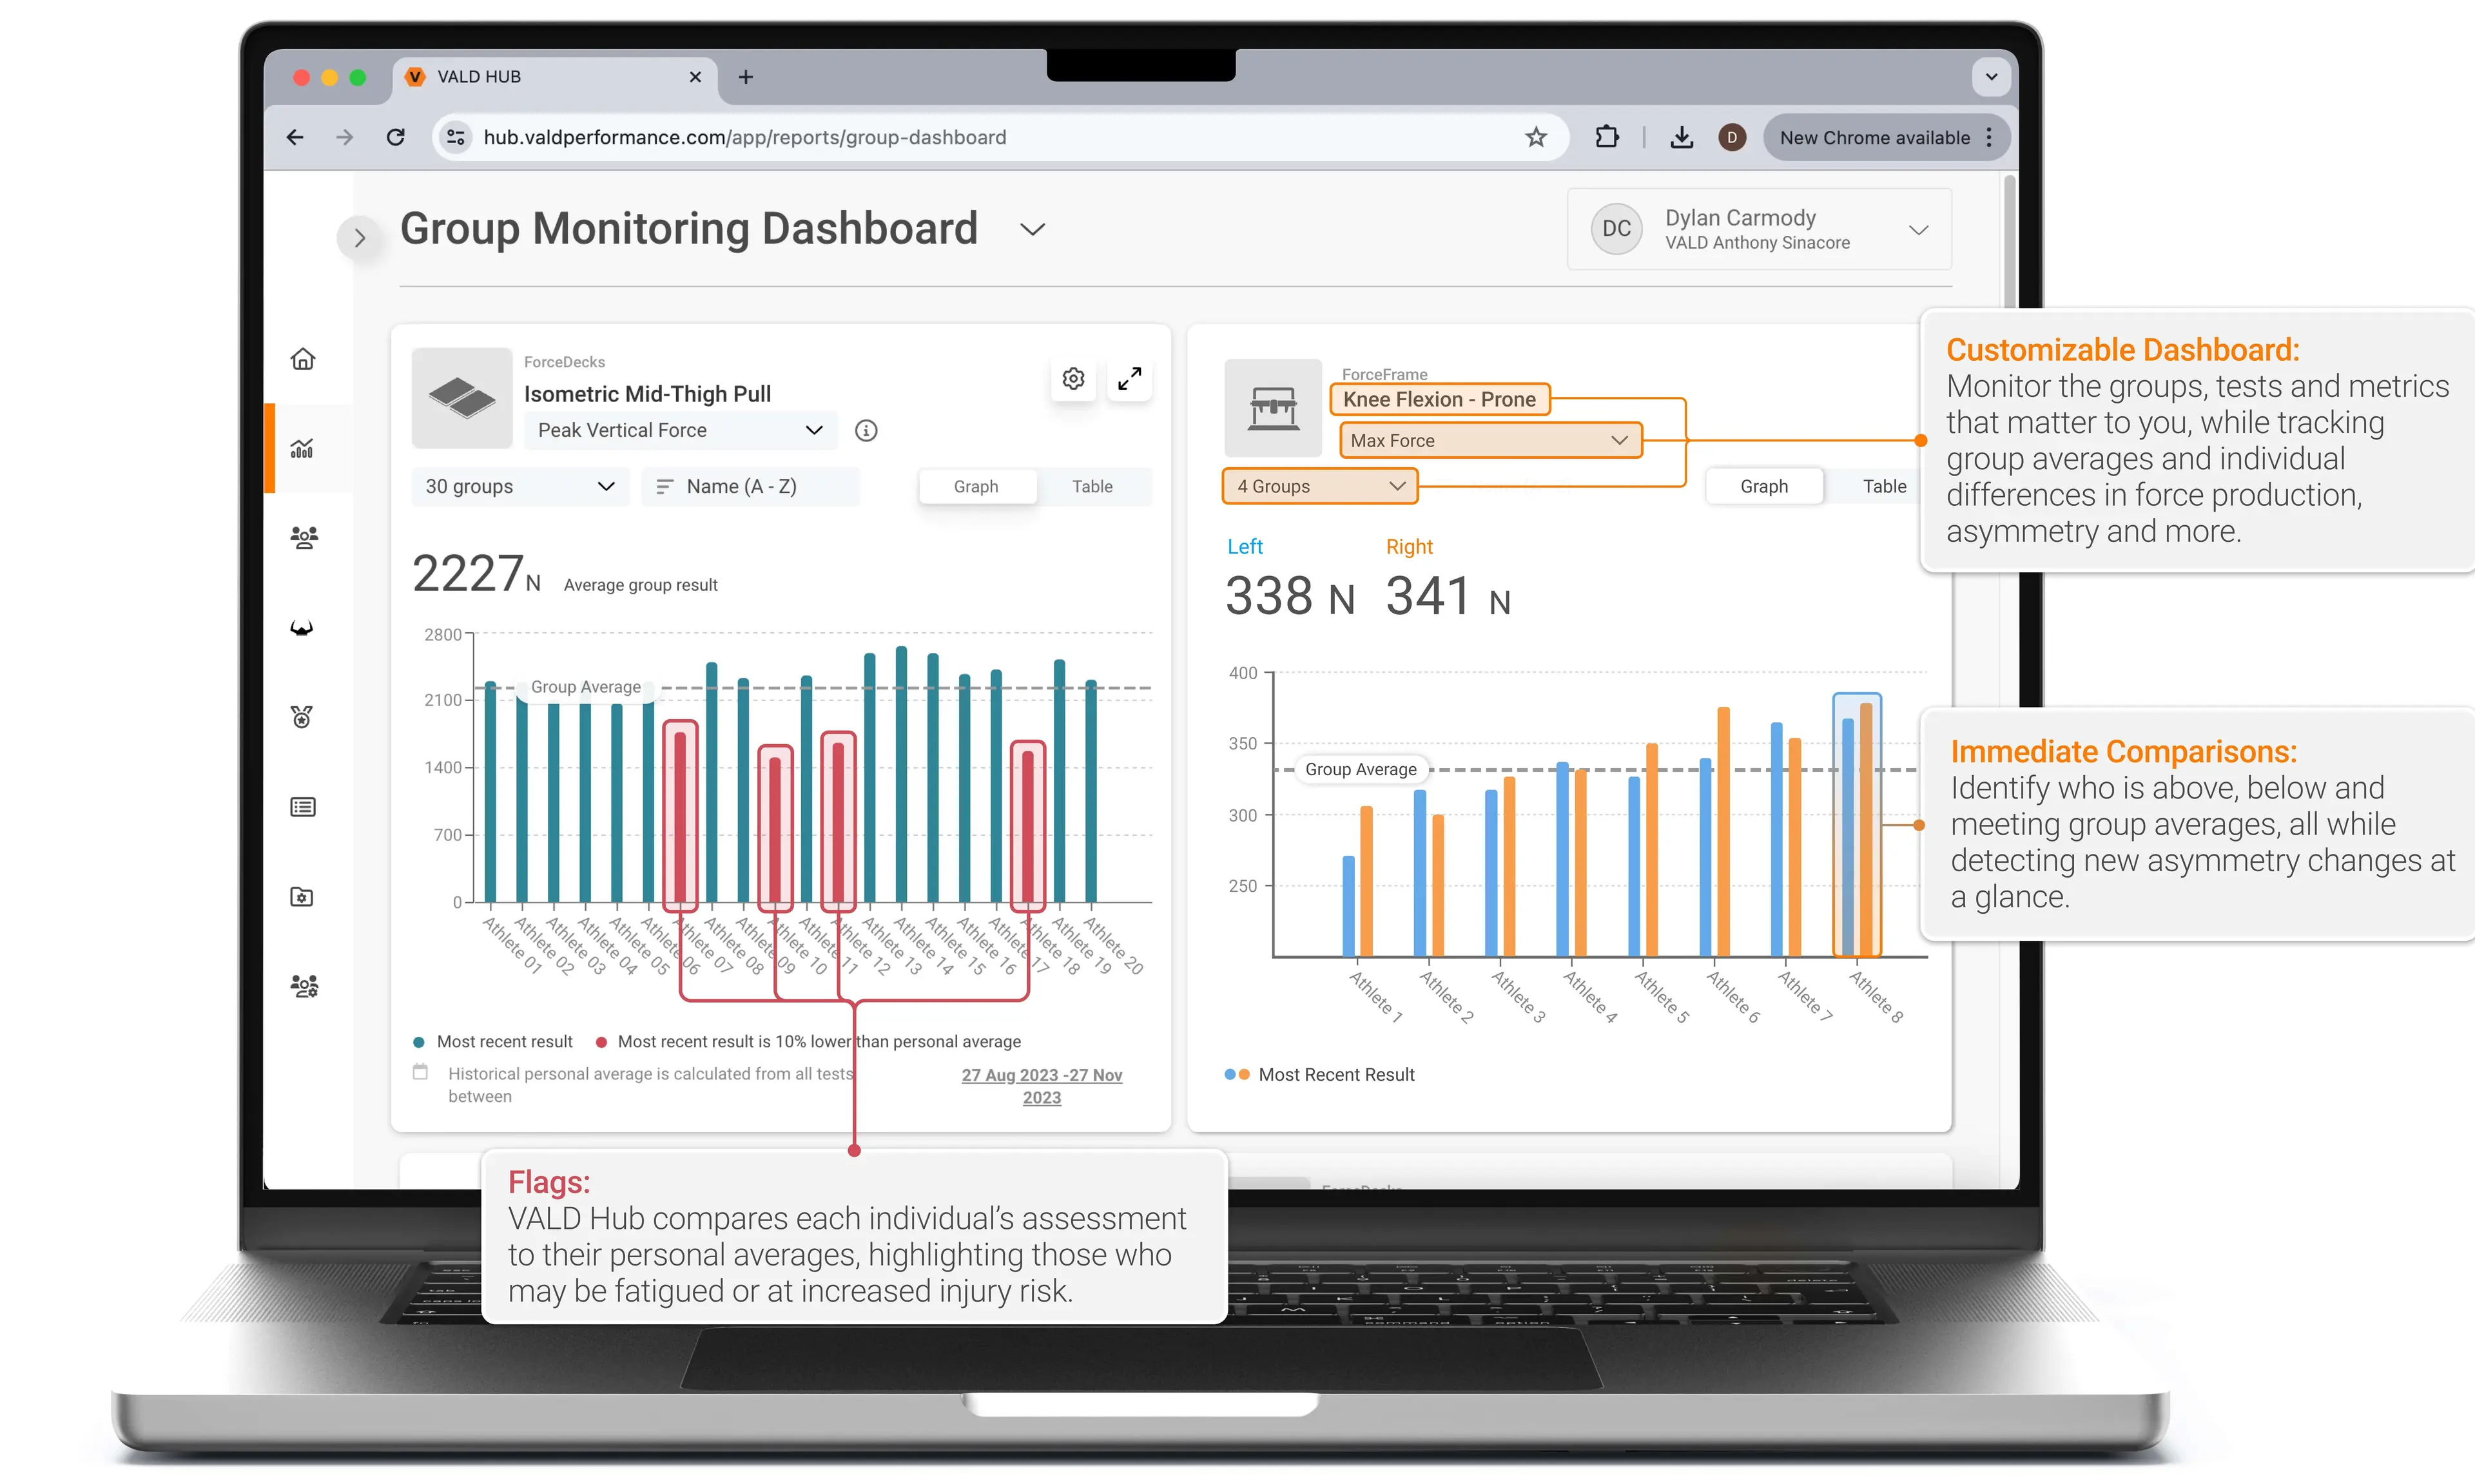Switch ForceDecks card to Table view
The image size is (2475, 1484).
tap(1092, 486)
